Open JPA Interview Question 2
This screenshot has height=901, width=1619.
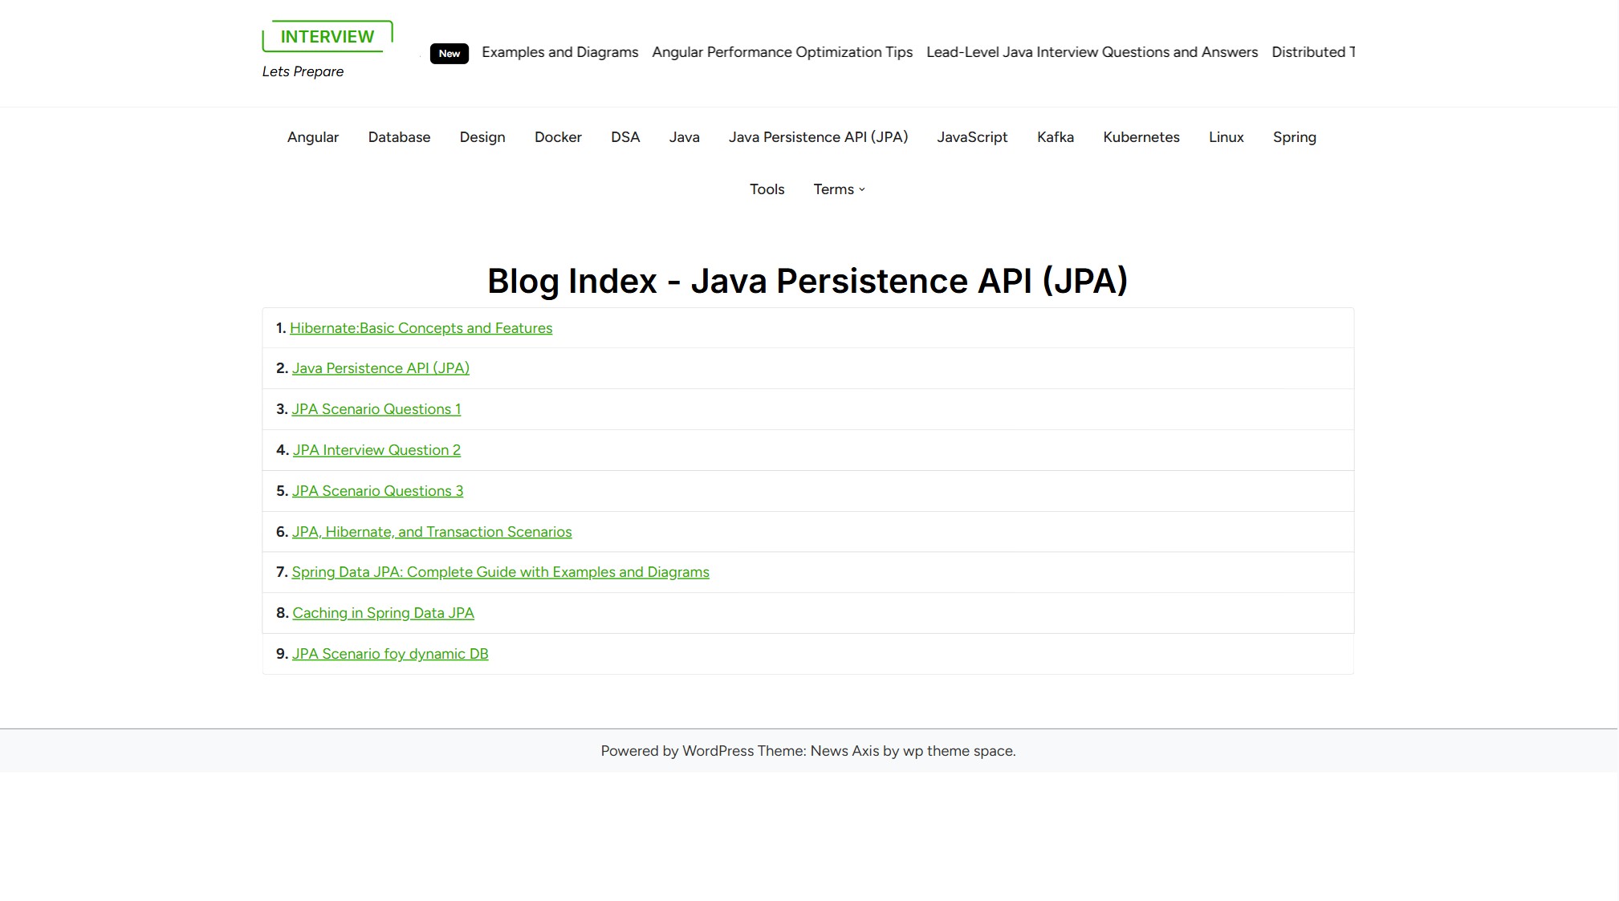376,450
